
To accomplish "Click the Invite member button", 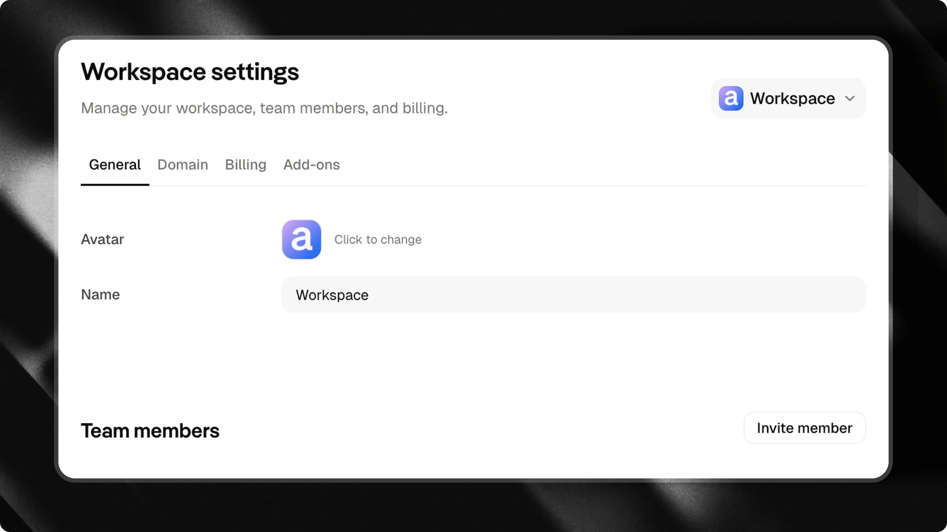I will [805, 428].
